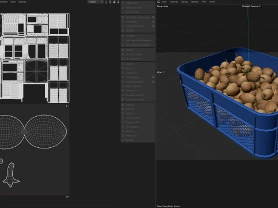Open the viewport Display menu

[x=184, y=2]
